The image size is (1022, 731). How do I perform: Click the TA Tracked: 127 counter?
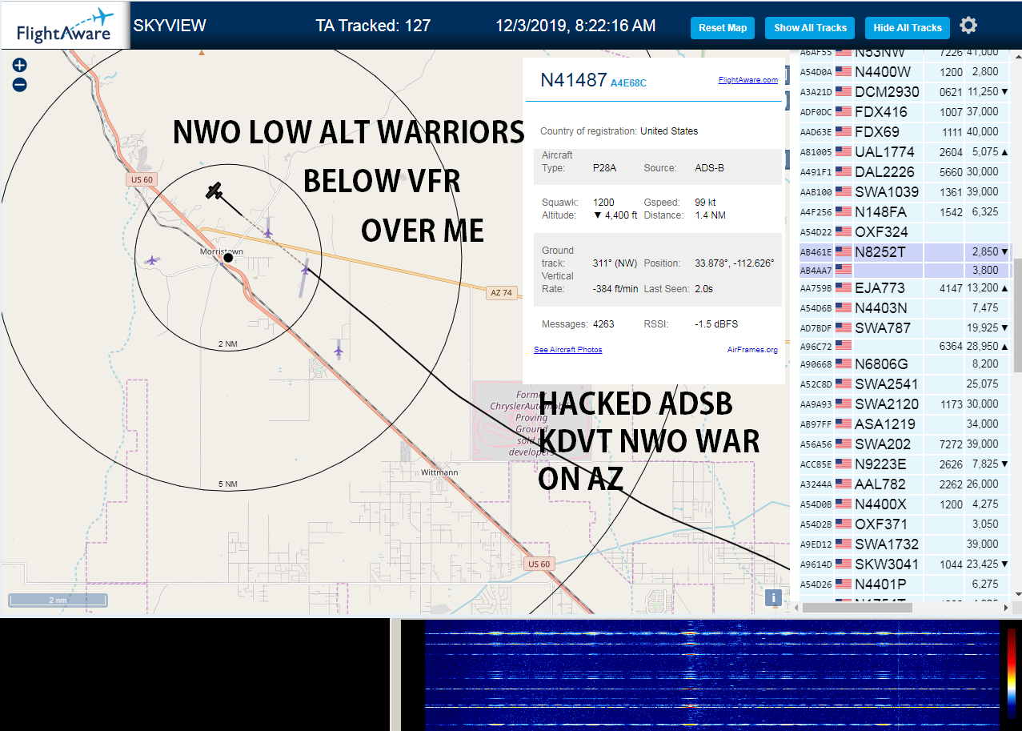click(374, 26)
